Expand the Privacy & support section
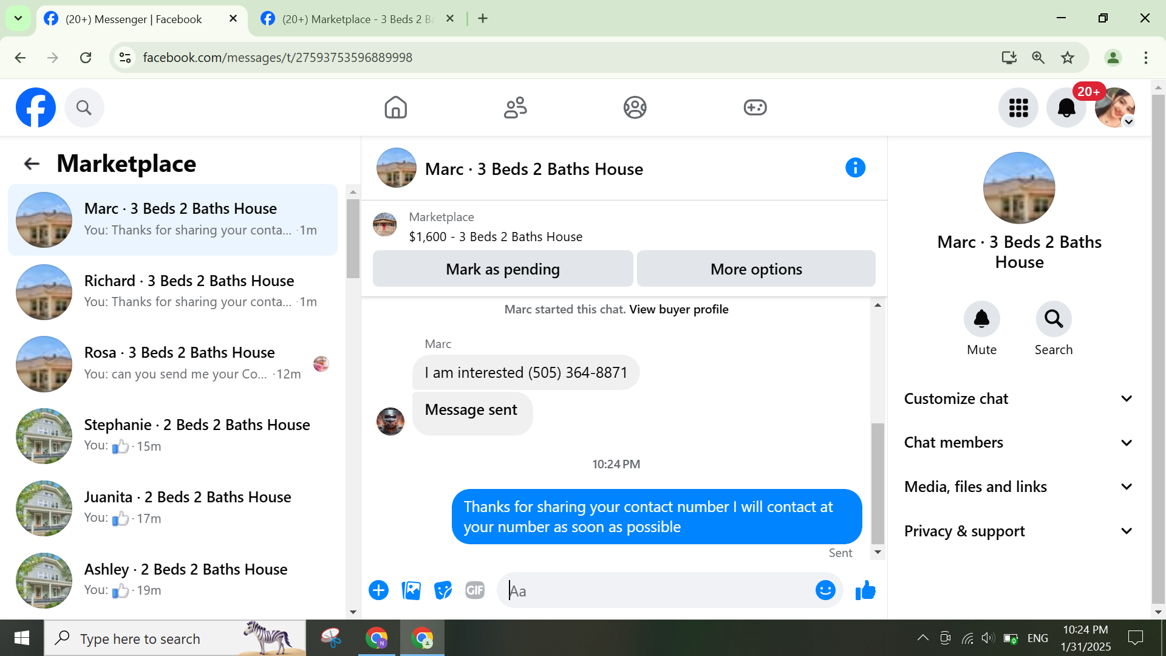 [x=1018, y=531]
